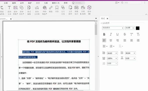Screen dimensions: 148x91
Task: Click the black text color swatch
Action: [x=138, y=28]
